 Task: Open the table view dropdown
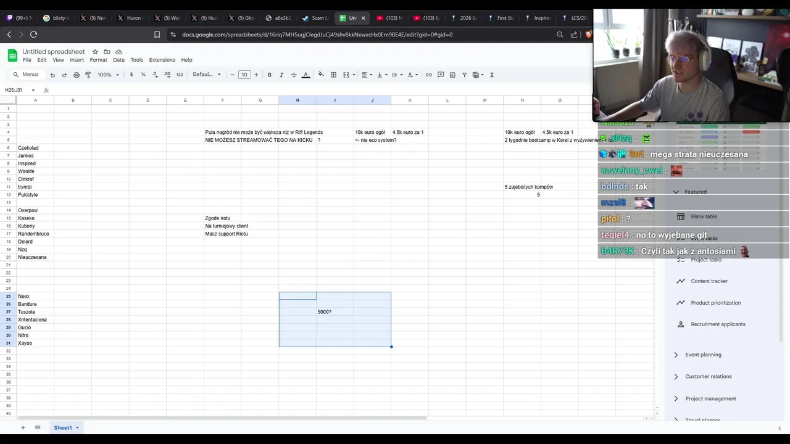pyautogui.click(x=478, y=75)
